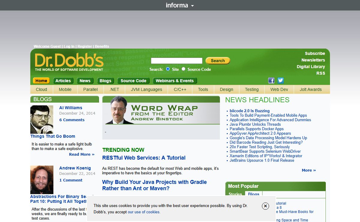The width and height of the screenshot is (360, 222).
Task: Expand the informa dropdown at top
Action: [x=180, y=5]
